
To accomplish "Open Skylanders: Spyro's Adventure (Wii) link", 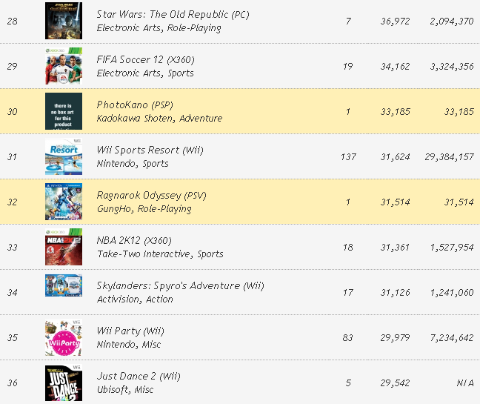I will point(180,285).
